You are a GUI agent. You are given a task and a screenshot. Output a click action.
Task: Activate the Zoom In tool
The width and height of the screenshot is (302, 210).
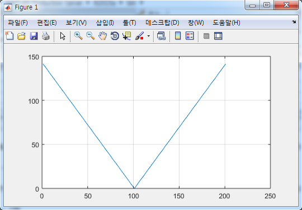click(x=78, y=36)
